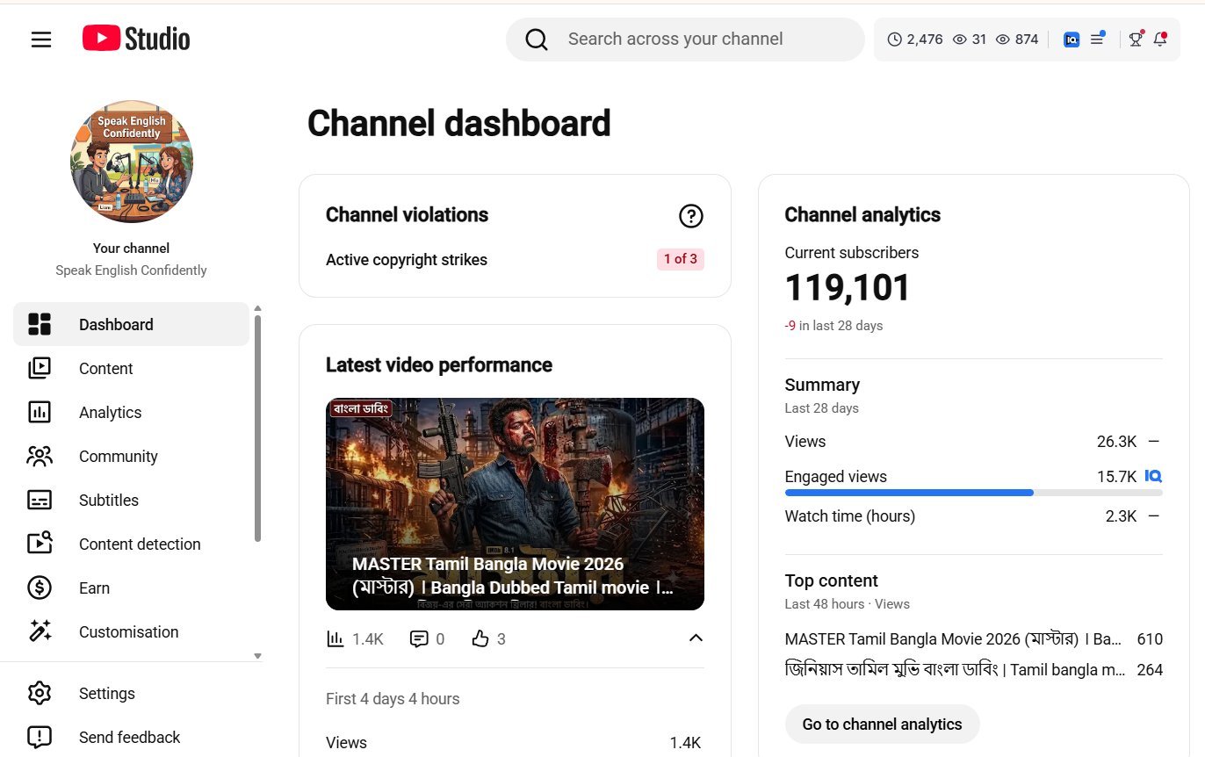Open the Community section
The height and width of the screenshot is (757, 1205).
[x=132, y=456]
